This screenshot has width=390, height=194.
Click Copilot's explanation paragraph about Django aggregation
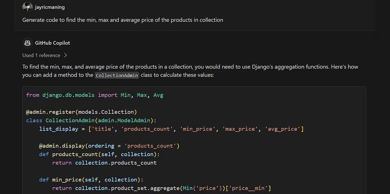coord(191,71)
